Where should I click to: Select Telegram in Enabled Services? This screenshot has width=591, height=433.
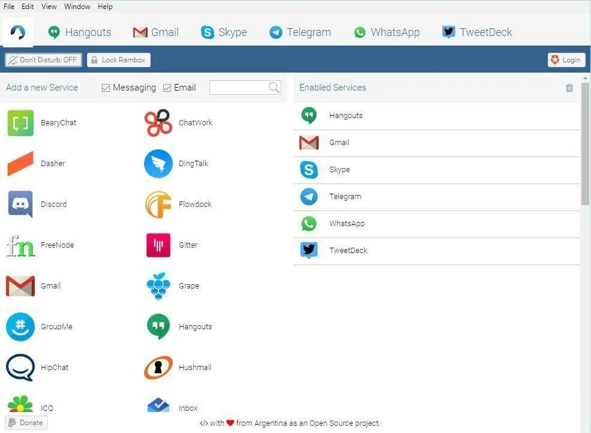[x=436, y=197]
